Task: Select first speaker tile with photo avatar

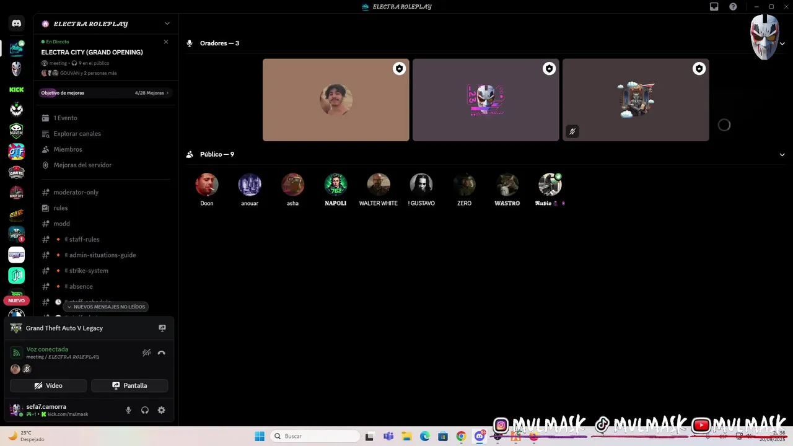Action: [x=336, y=100]
